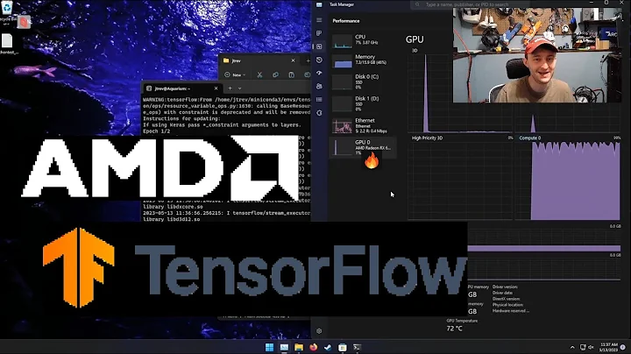This screenshot has width=631, height=354.
Task: Click red app icon on desktop
Action: pos(24,22)
